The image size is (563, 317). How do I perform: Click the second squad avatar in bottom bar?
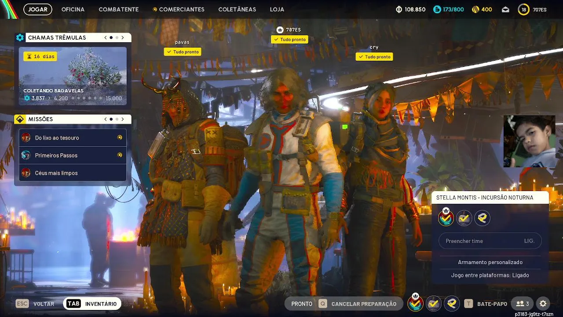pyautogui.click(x=433, y=303)
